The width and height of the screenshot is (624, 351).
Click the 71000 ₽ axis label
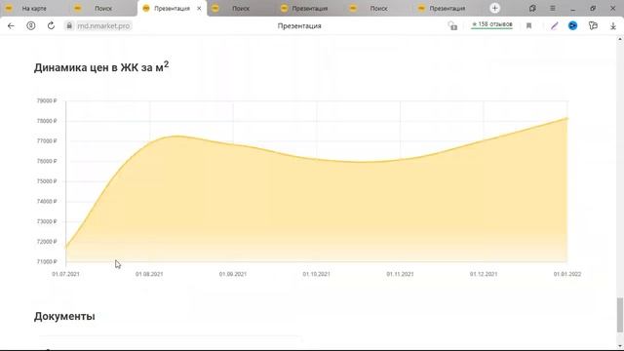(x=47, y=262)
